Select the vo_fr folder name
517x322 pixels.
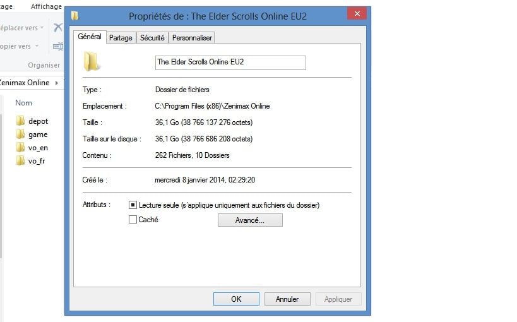coord(37,161)
